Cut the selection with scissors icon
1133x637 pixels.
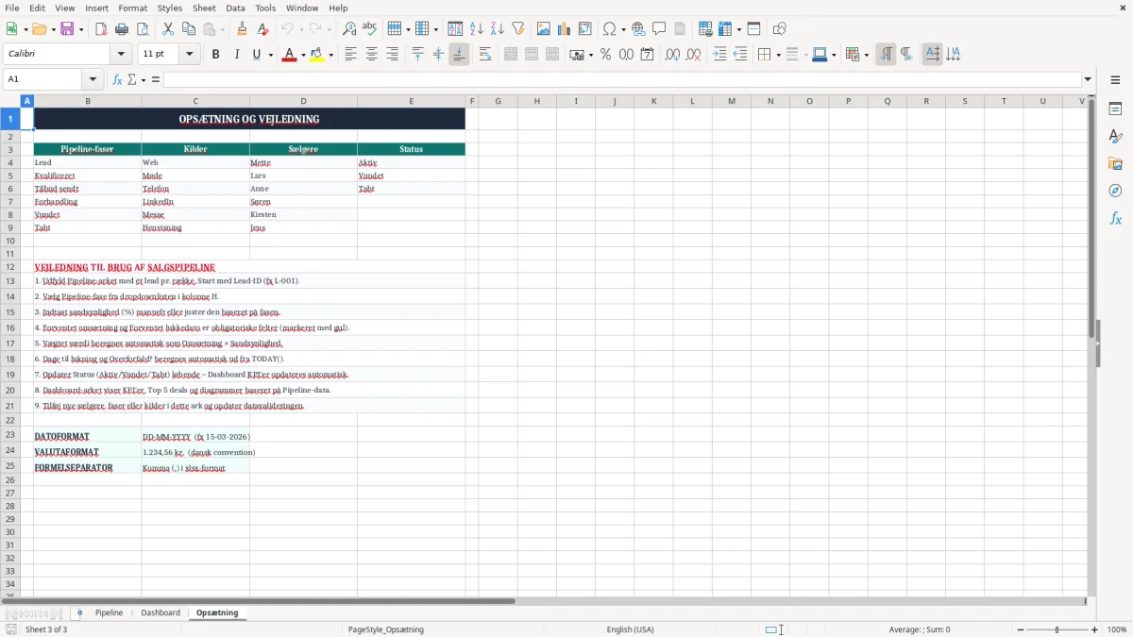click(168, 29)
